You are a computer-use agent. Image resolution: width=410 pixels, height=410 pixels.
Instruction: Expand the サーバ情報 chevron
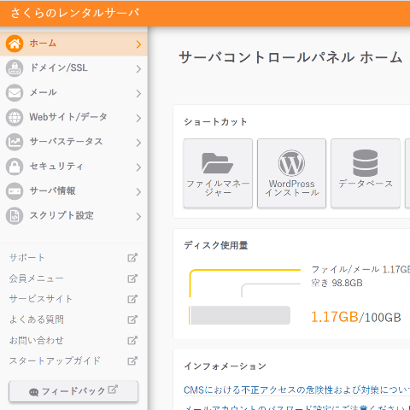tap(138, 191)
